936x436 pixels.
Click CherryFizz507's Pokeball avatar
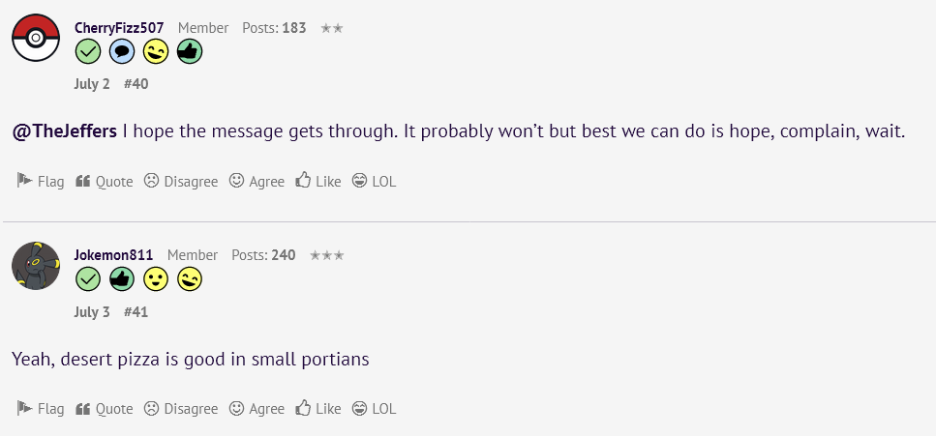point(36,39)
